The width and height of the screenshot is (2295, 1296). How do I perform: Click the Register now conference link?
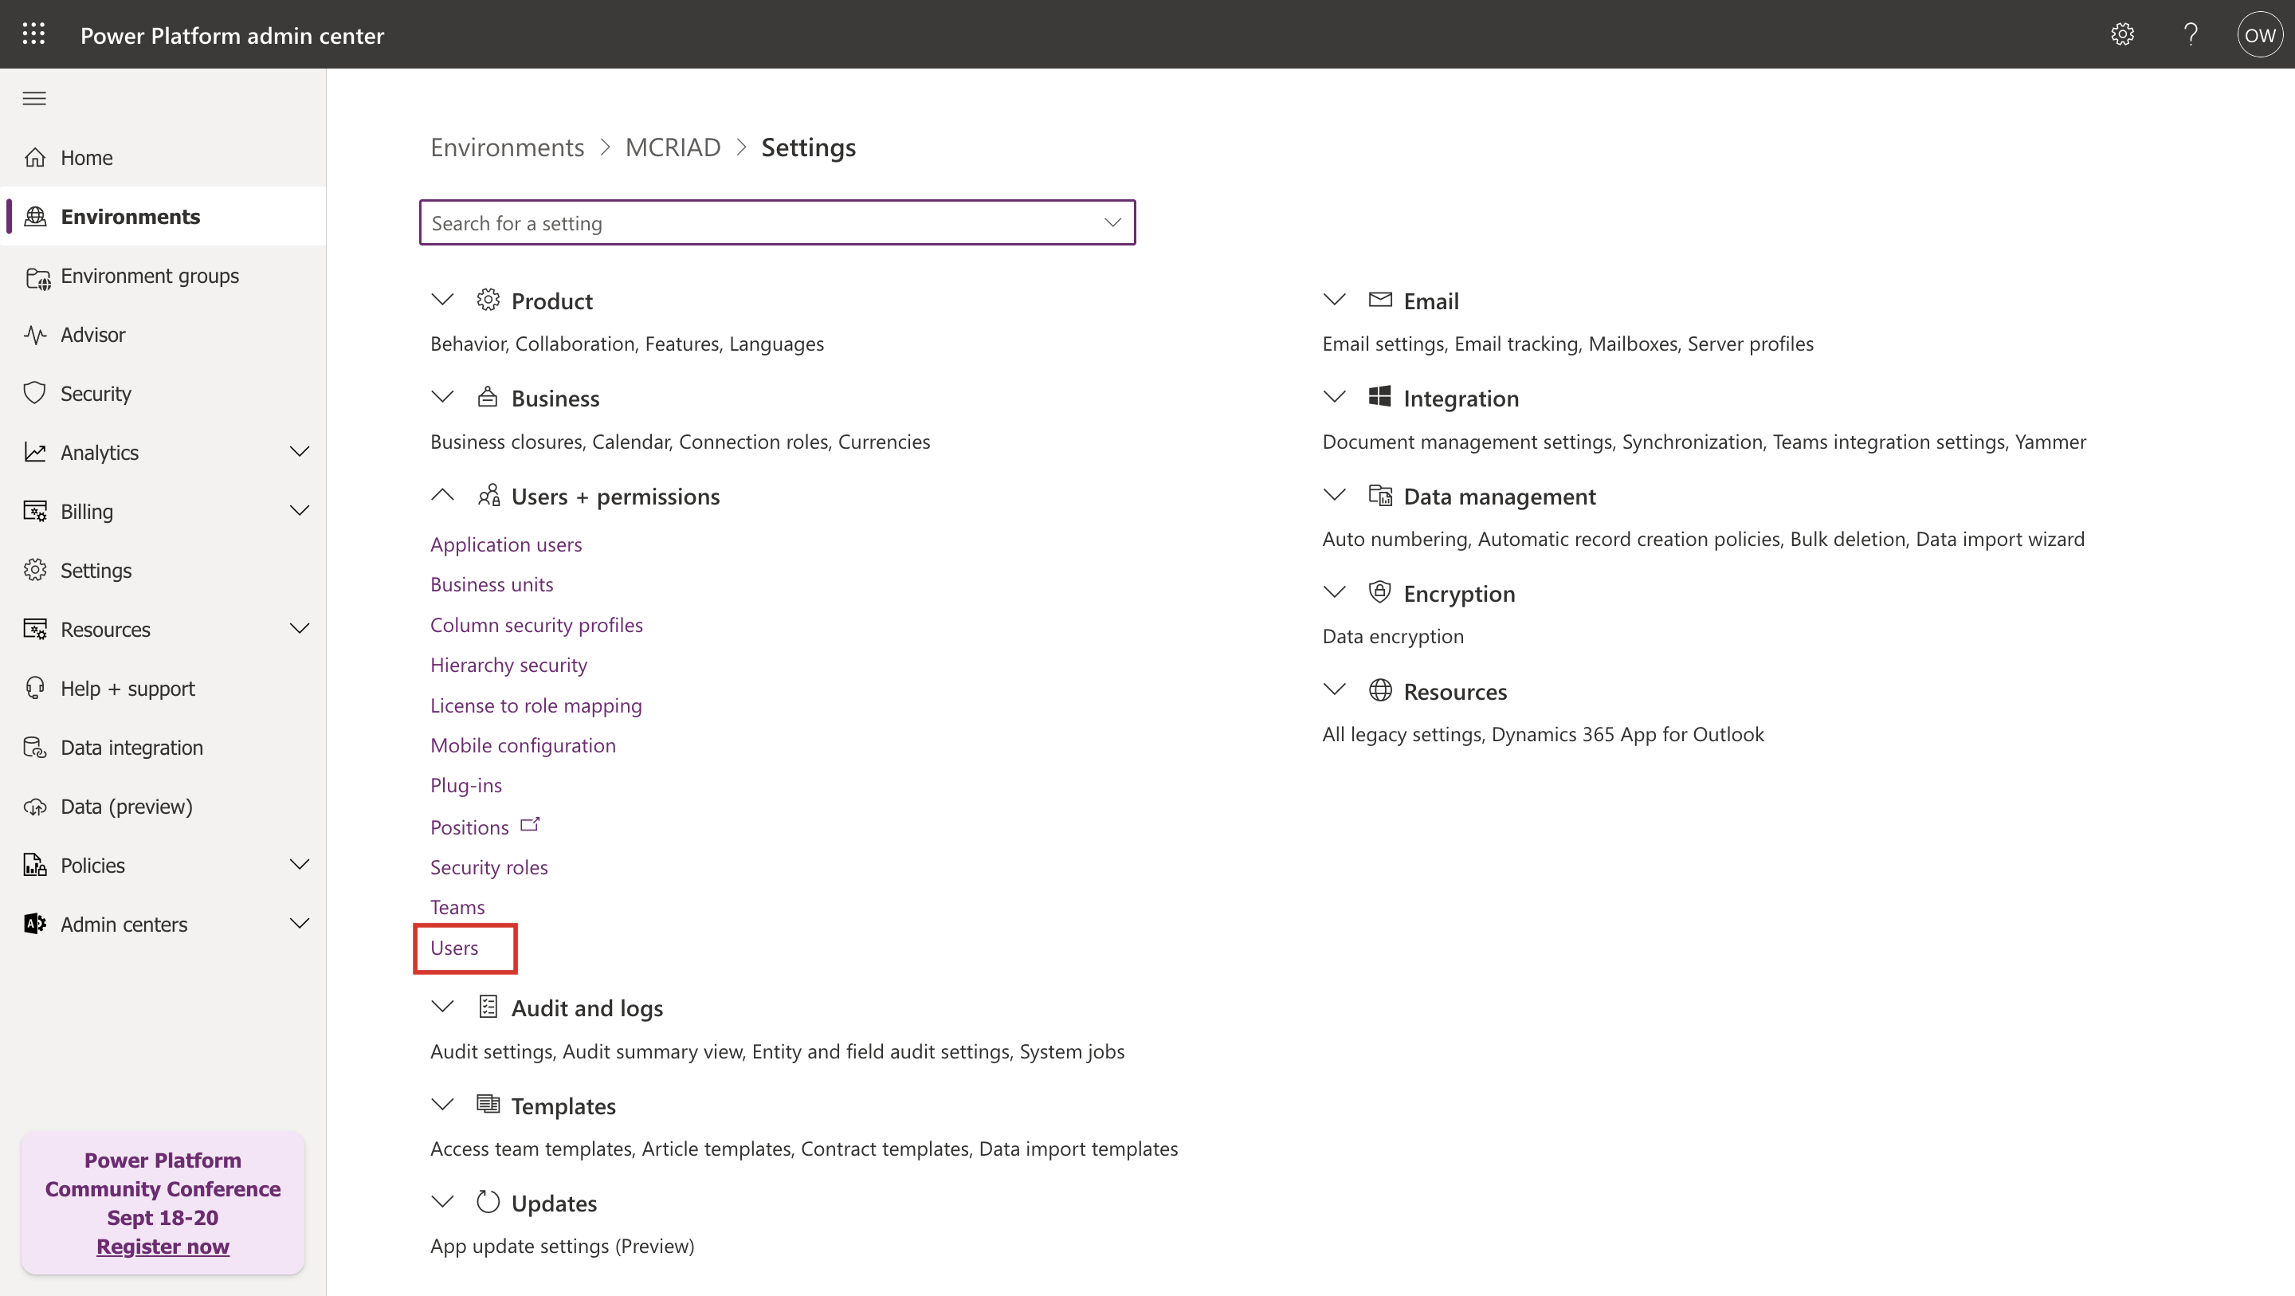pyautogui.click(x=163, y=1246)
